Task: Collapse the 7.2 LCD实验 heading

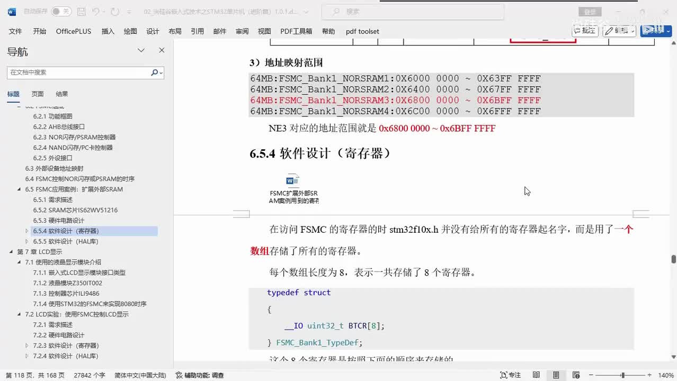Action: [x=20, y=314]
